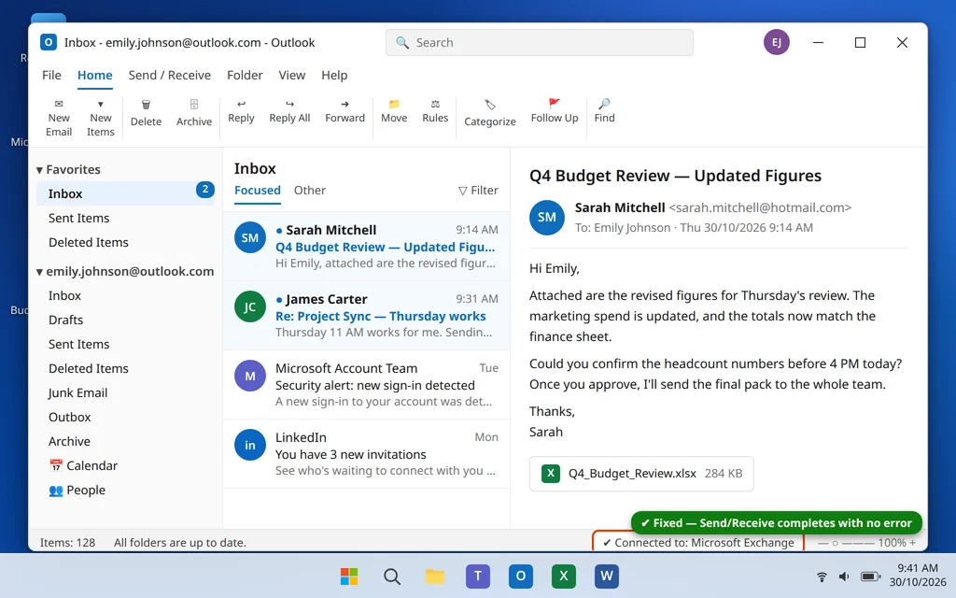Open the Junk Email folder
This screenshot has width=956, height=598.
point(125,393)
